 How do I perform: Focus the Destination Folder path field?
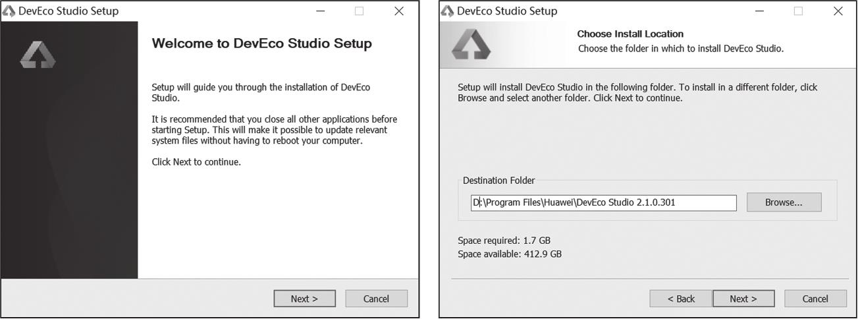pyautogui.click(x=603, y=202)
